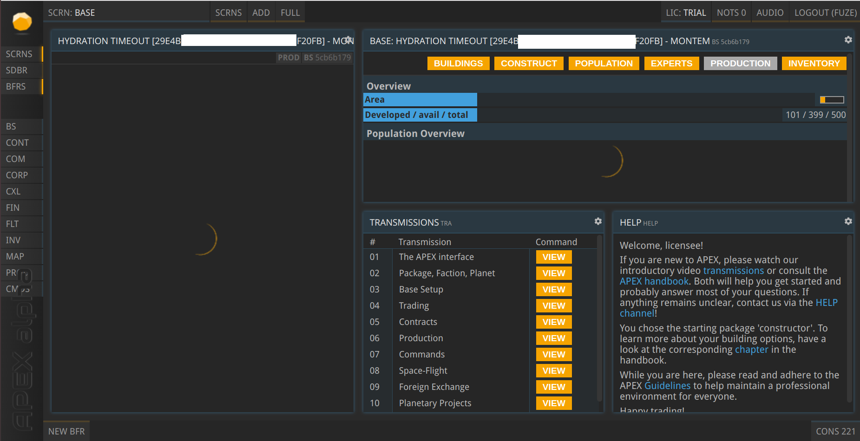Toggle FULL screen mode
This screenshot has height=441, width=860.
[290, 13]
